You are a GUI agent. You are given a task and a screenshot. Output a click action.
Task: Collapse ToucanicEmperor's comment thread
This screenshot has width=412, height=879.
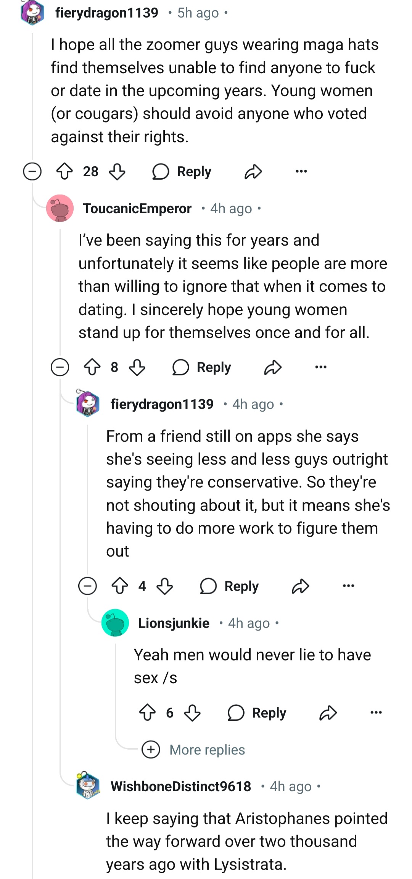[x=60, y=367]
